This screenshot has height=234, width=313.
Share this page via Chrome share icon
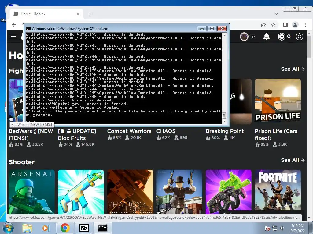click(263, 25)
